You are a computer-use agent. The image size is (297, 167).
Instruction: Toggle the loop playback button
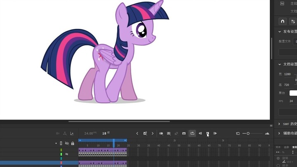pos(192,133)
